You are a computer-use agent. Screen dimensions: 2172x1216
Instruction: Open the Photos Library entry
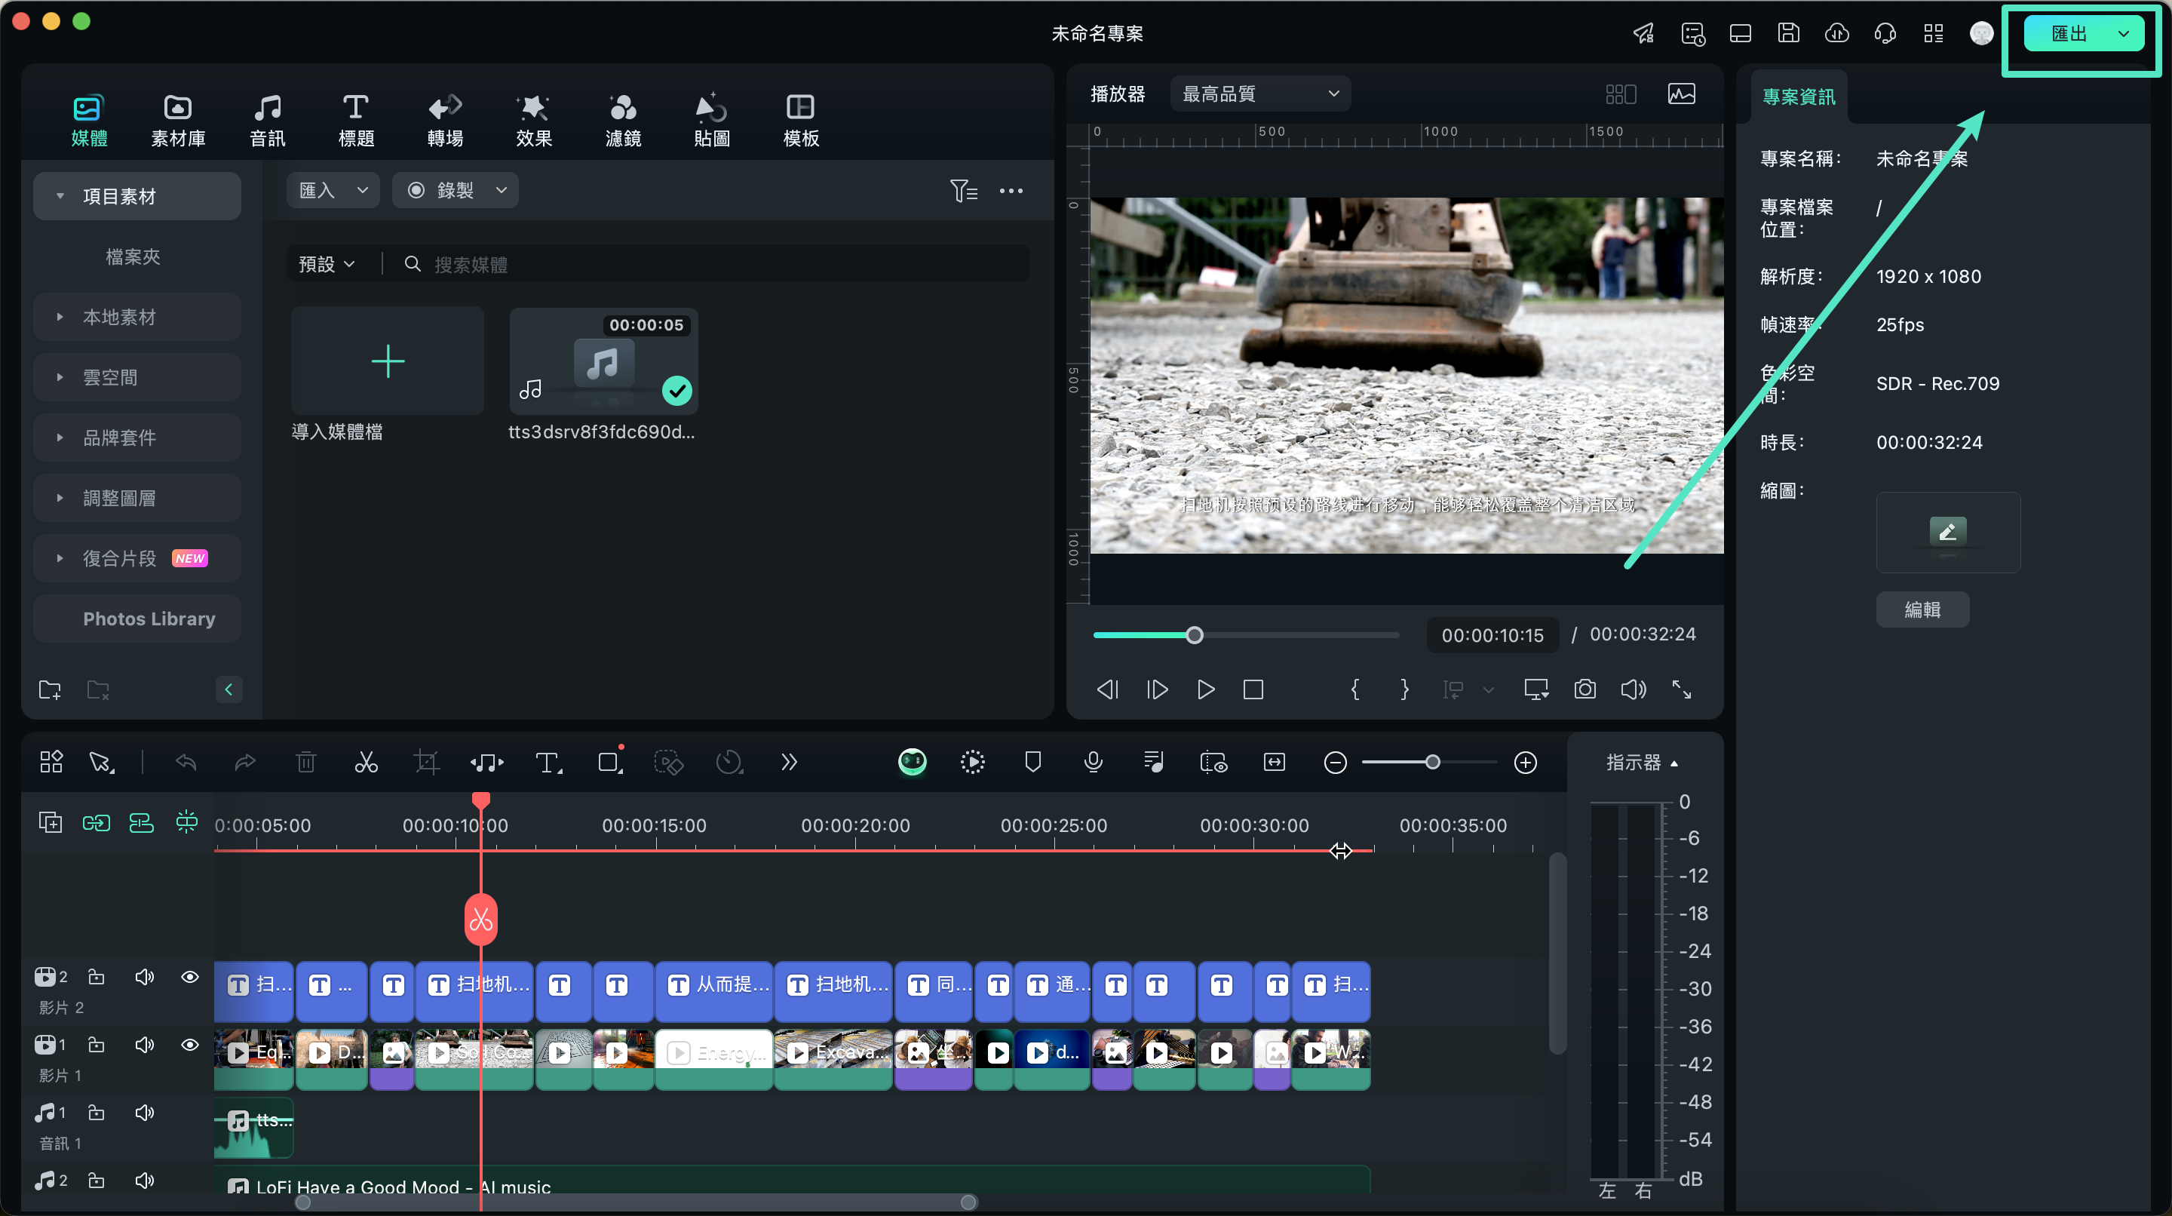point(137,618)
